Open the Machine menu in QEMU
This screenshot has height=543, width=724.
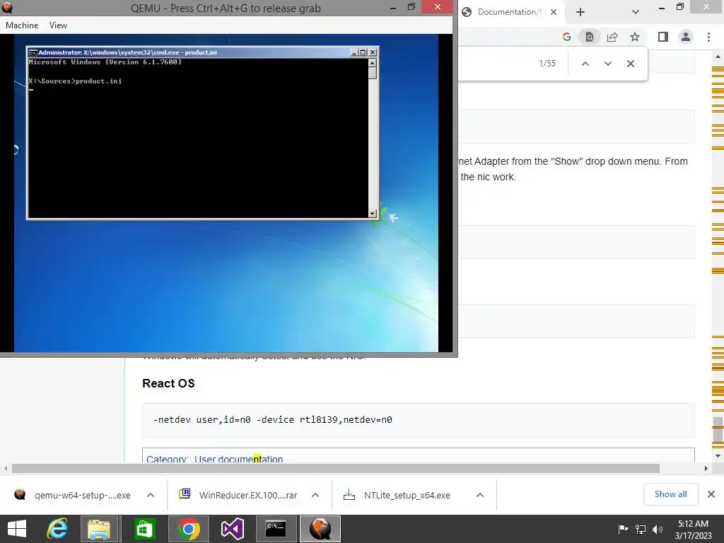pos(22,25)
